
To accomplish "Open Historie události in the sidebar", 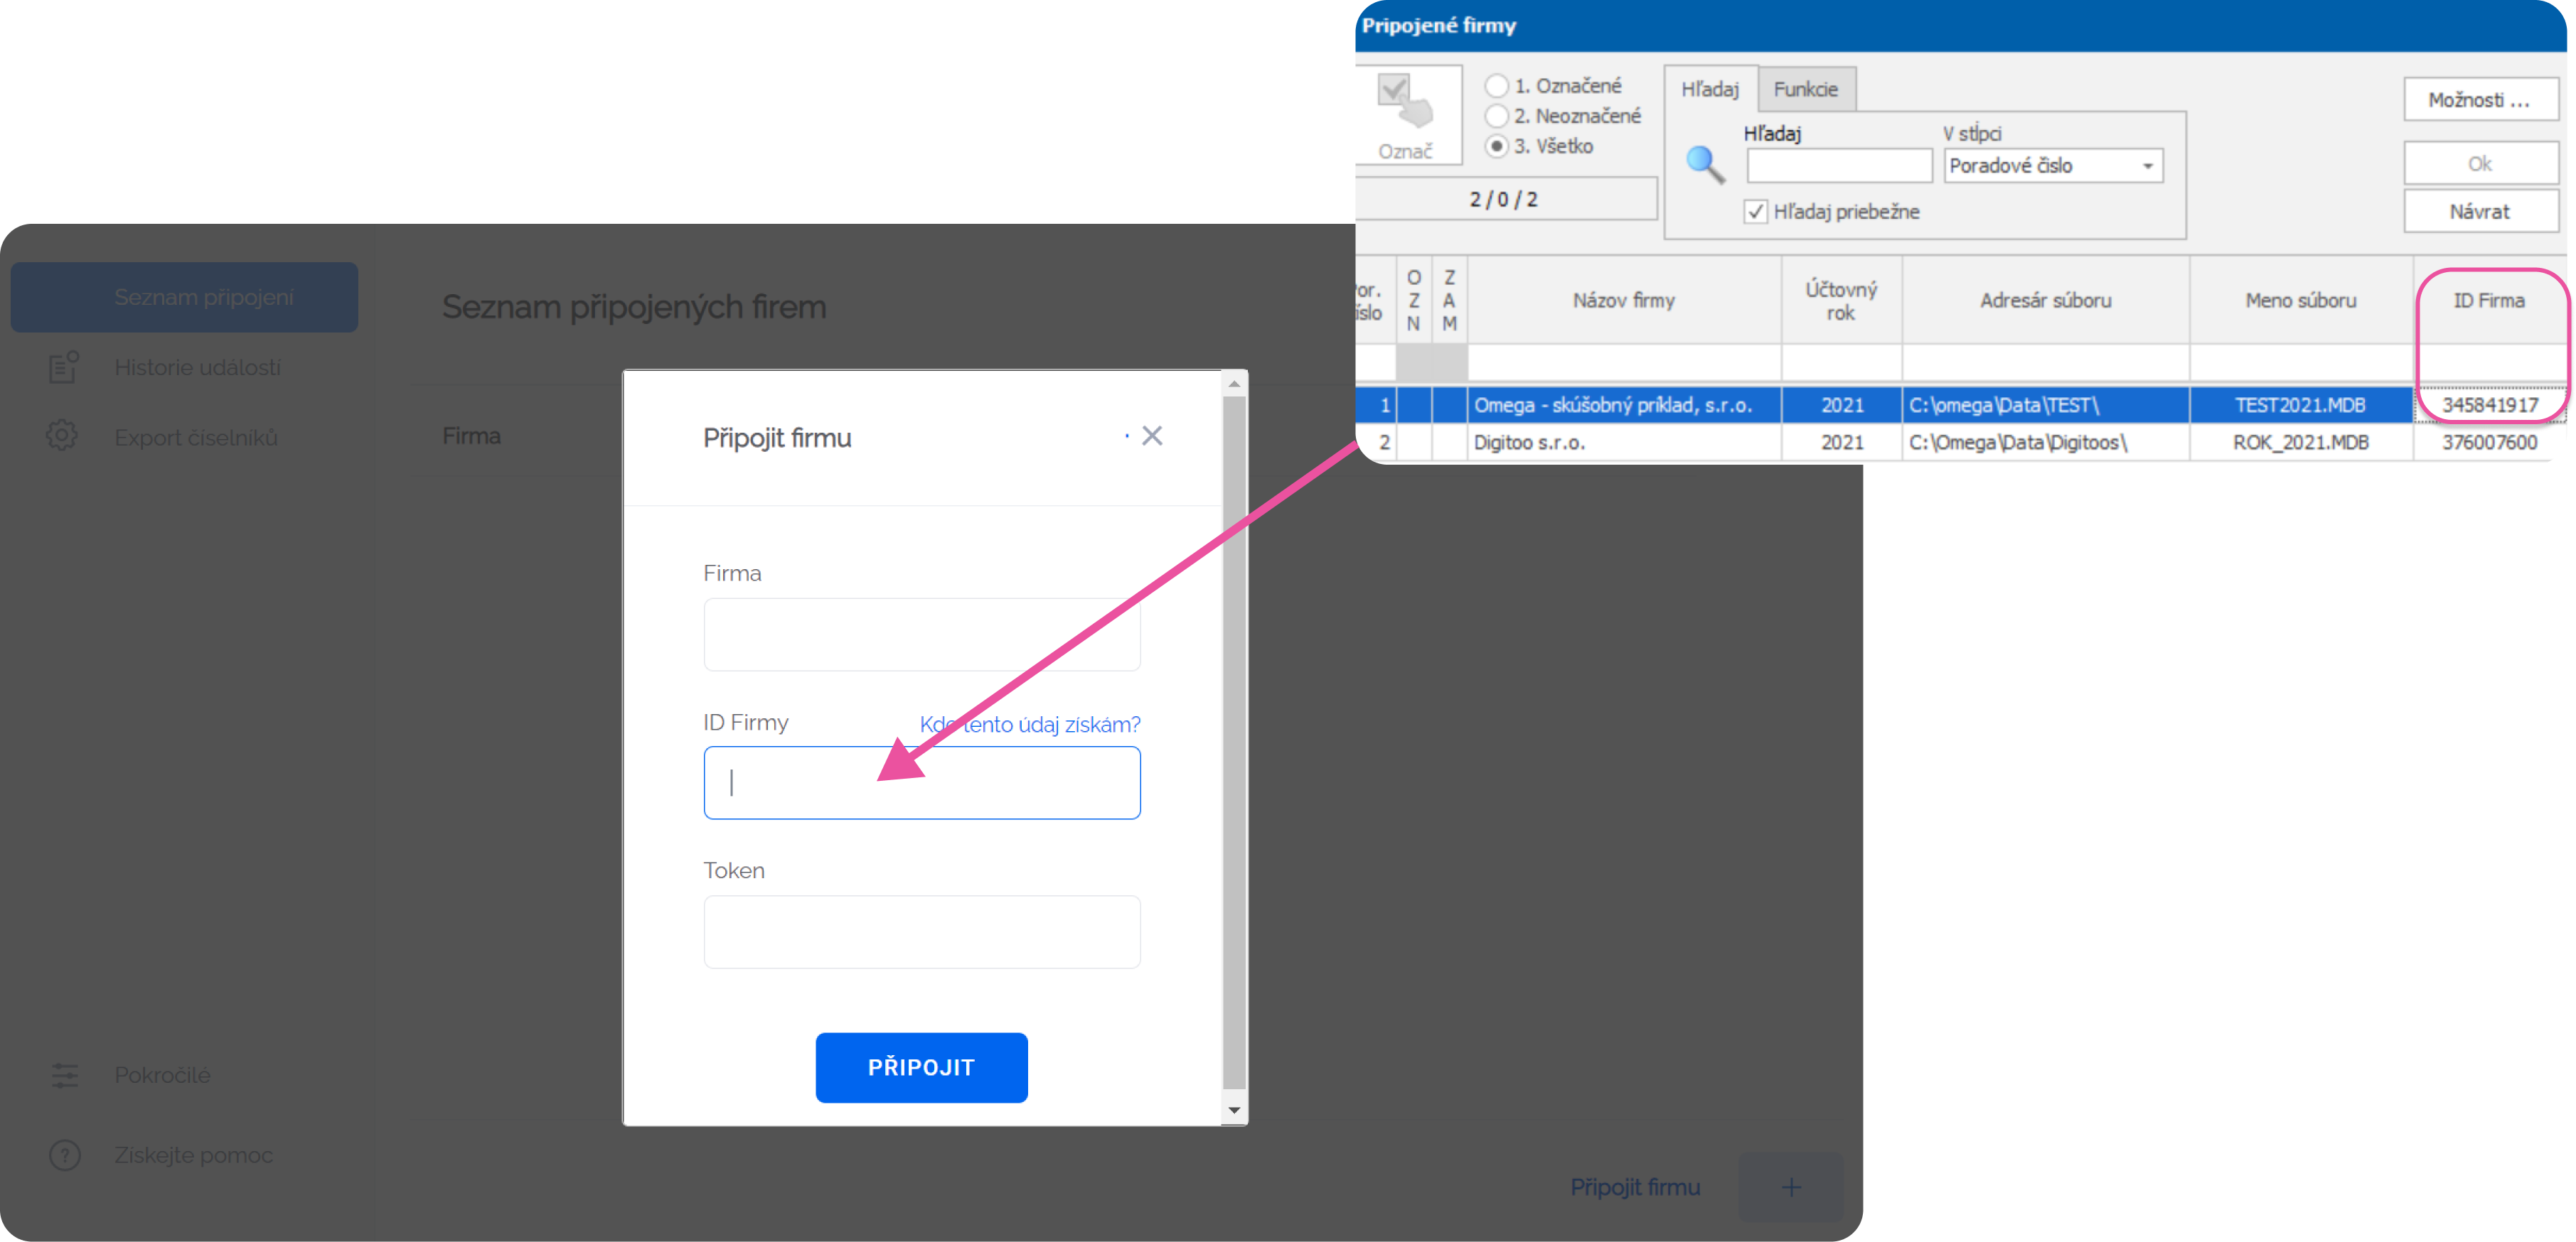I will [197, 368].
